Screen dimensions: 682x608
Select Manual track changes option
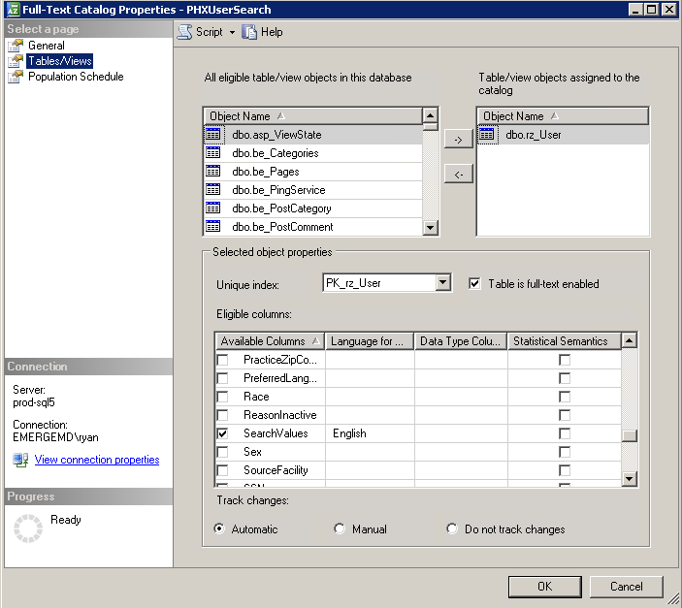[340, 528]
